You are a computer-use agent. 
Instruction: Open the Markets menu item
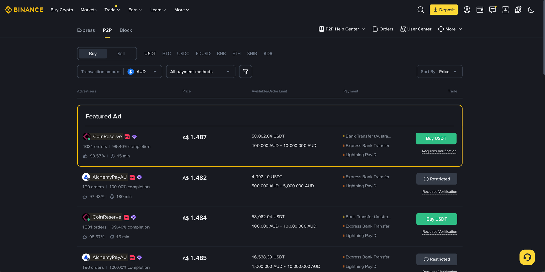pyautogui.click(x=89, y=10)
